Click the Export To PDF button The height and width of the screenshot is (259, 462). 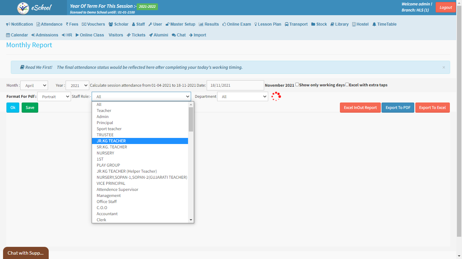tap(398, 108)
